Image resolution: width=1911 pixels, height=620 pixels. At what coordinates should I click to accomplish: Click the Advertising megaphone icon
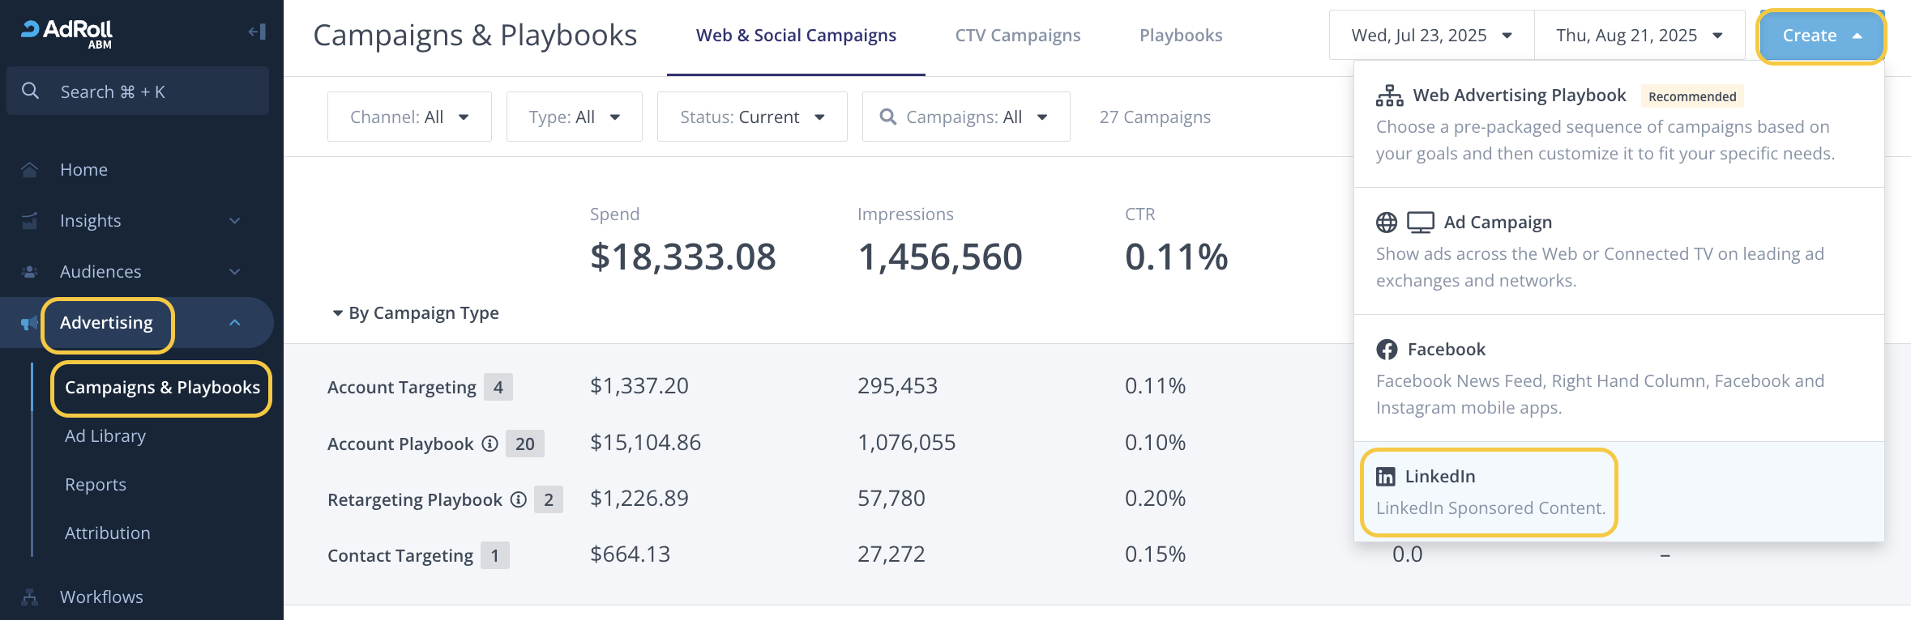[29, 323]
